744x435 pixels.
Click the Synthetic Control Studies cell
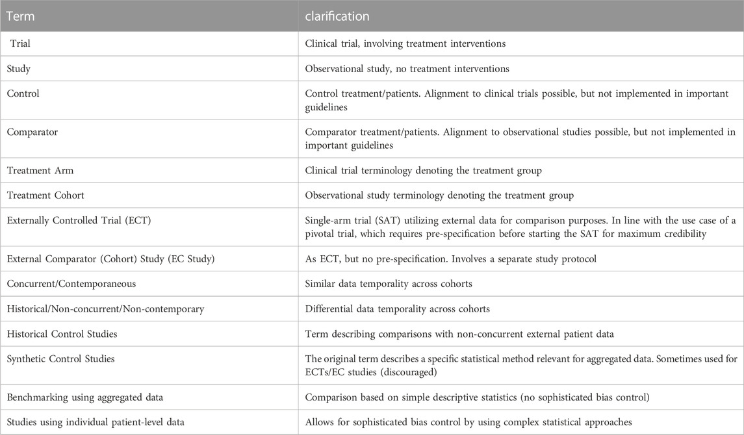pos(149,366)
